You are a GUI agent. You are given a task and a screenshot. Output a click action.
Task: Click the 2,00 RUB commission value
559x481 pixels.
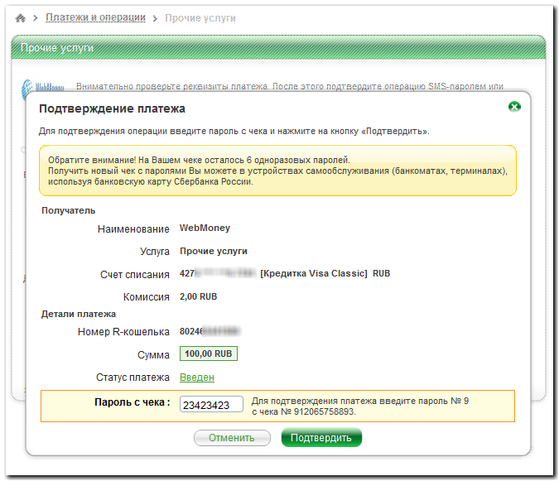pos(198,296)
